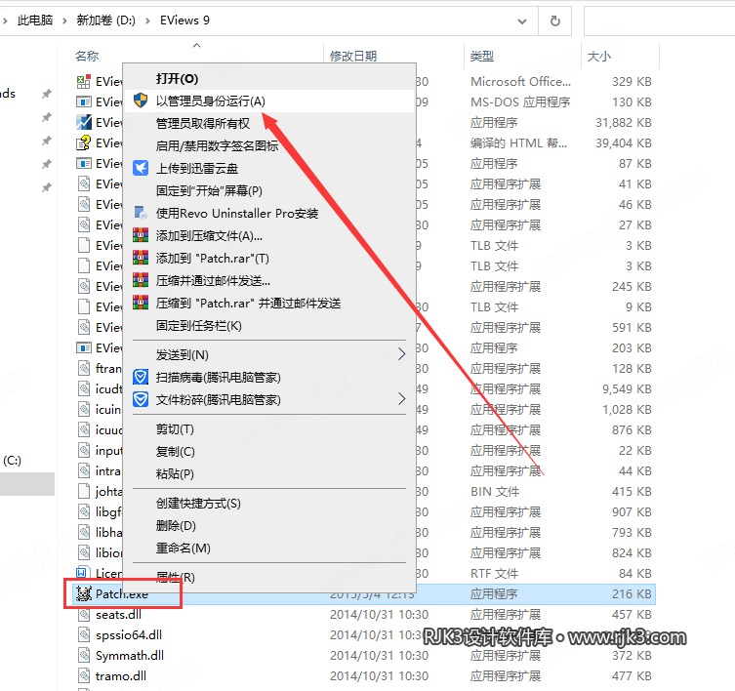Click the search box beside address bar
This screenshot has height=691, width=735.
point(659,21)
